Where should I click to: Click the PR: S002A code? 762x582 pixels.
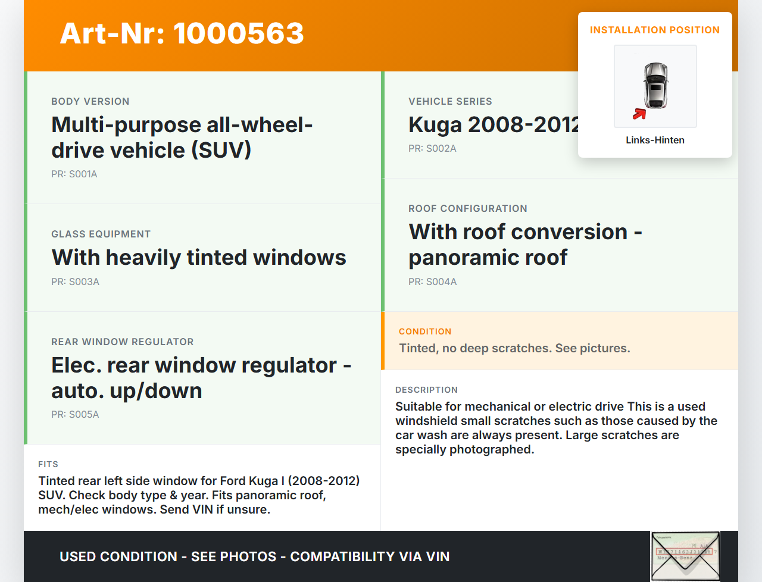coord(432,148)
